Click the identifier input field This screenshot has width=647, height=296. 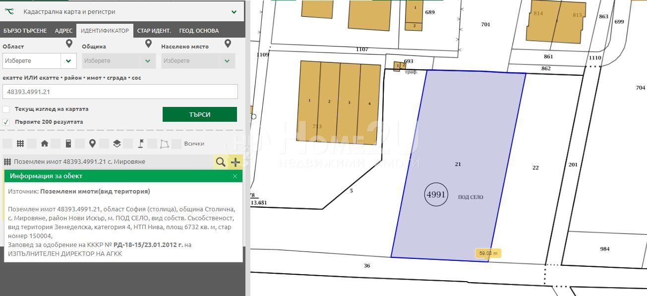coord(120,92)
